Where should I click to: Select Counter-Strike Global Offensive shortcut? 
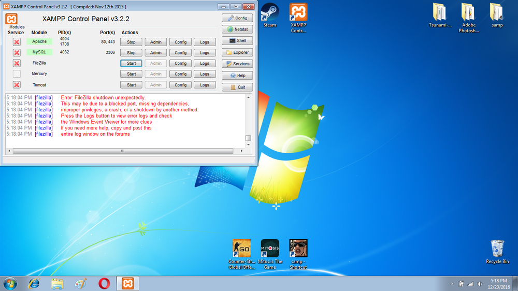241,254
